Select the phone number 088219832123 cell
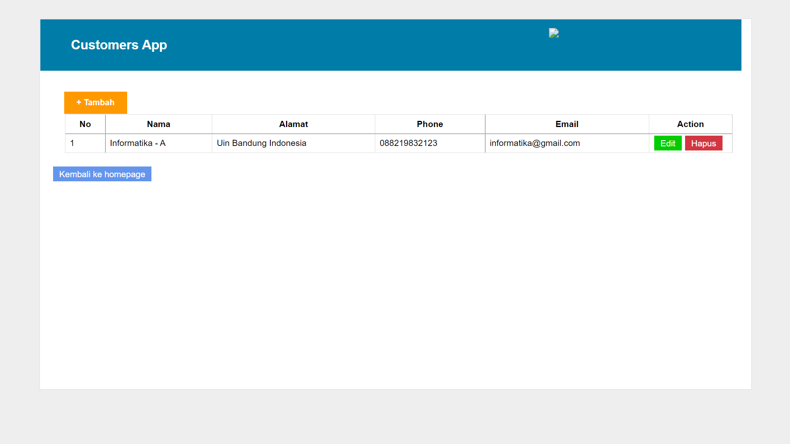 tap(408, 143)
